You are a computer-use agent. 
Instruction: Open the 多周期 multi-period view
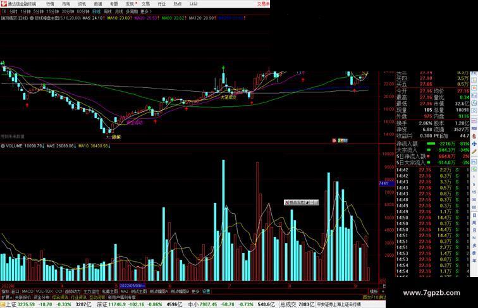click(x=132, y=11)
